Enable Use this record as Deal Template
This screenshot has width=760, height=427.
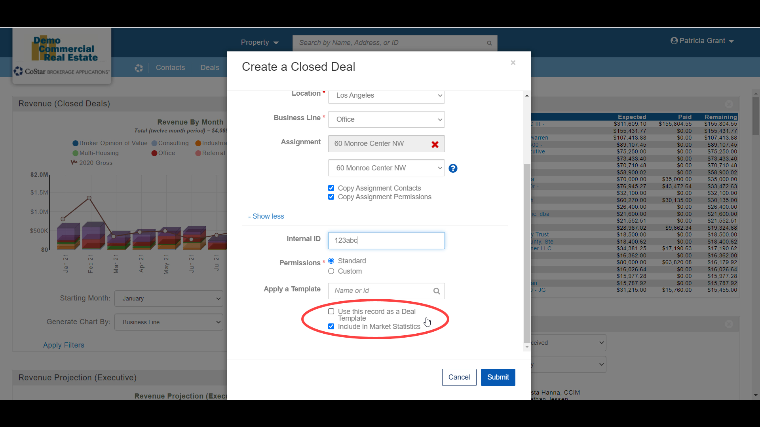click(331, 312)
